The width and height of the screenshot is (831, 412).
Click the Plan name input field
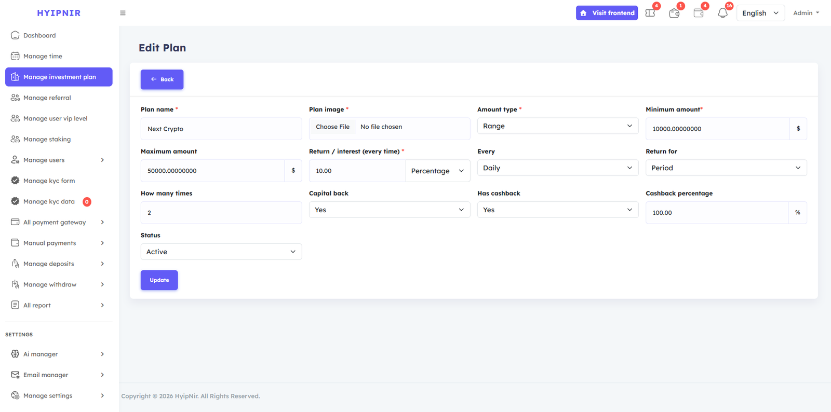pyautogui.click(x=221, y=129)
